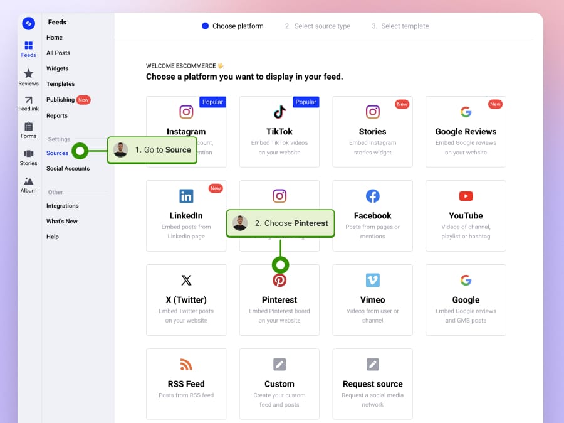Open the Reviews star icon
This screenshot has width=564, height=423.
point(28,73)
